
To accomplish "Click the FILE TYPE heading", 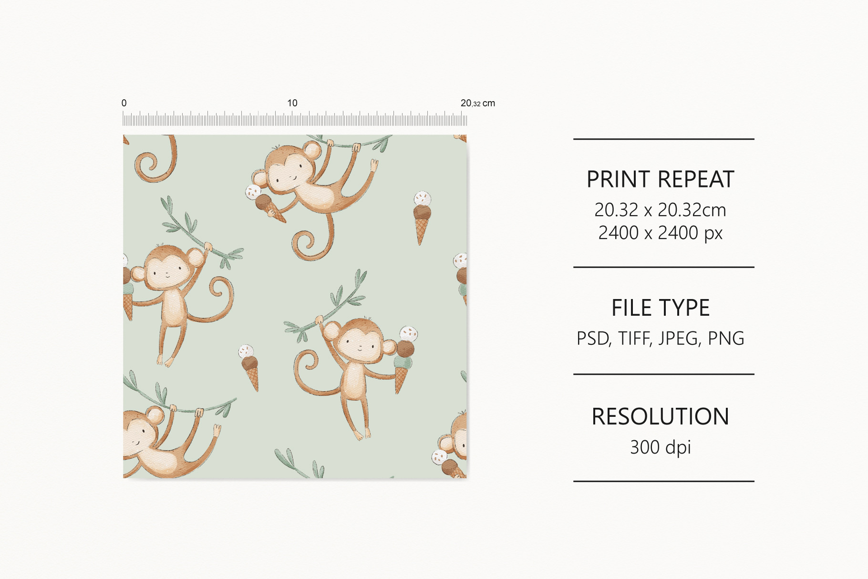I will pyautogui.click(x=661, y=308).
